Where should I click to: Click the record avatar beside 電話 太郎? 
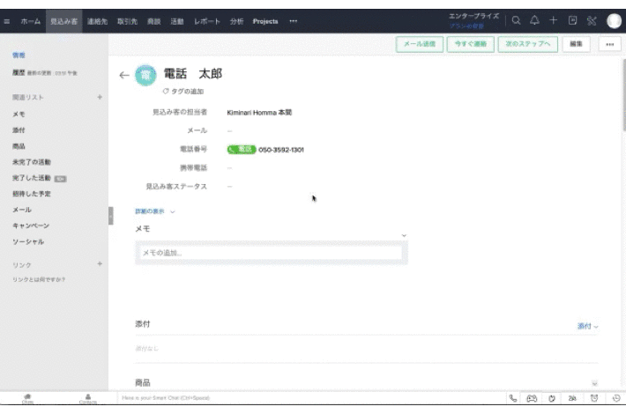coord(145,75)
